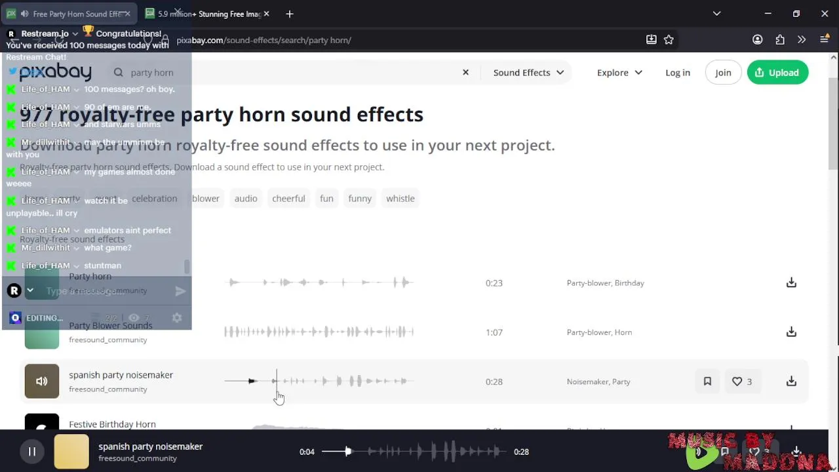
Task: Select the cheerful tag
Action: [288, 198]
